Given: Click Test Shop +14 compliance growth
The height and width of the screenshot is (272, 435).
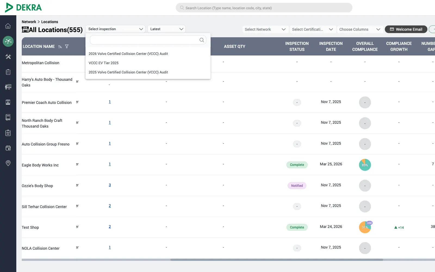Looking at the screenshot, I should click(x=399, y=227).
